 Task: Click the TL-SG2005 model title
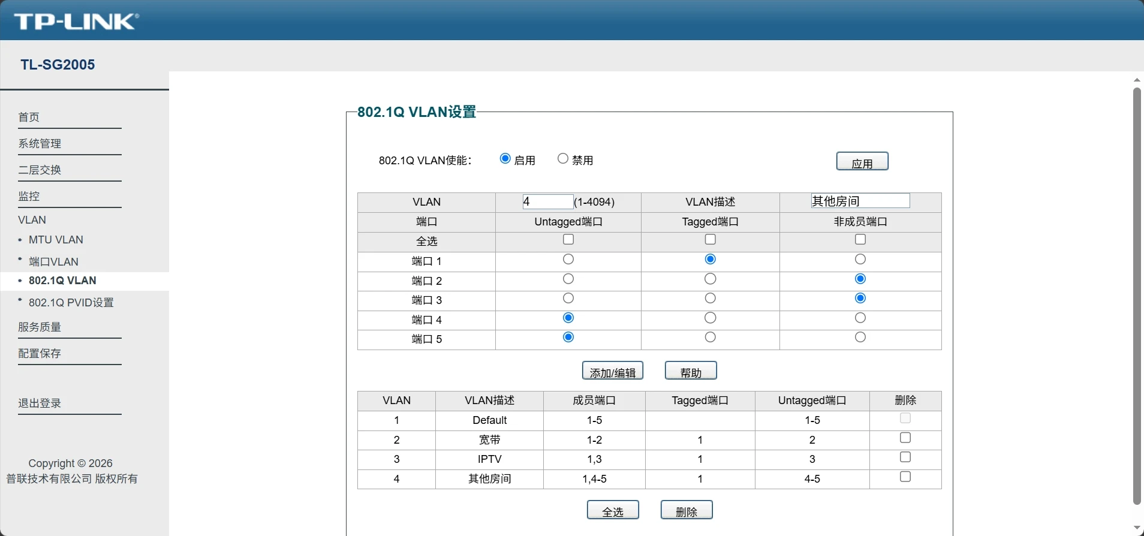tap(58, 65)
